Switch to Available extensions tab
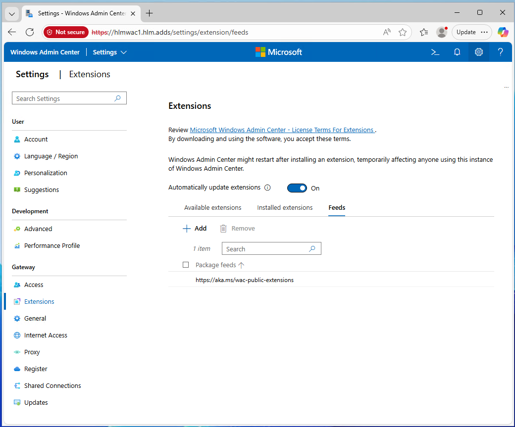This screenshot has height=427, width=515. tap(212, 207)
